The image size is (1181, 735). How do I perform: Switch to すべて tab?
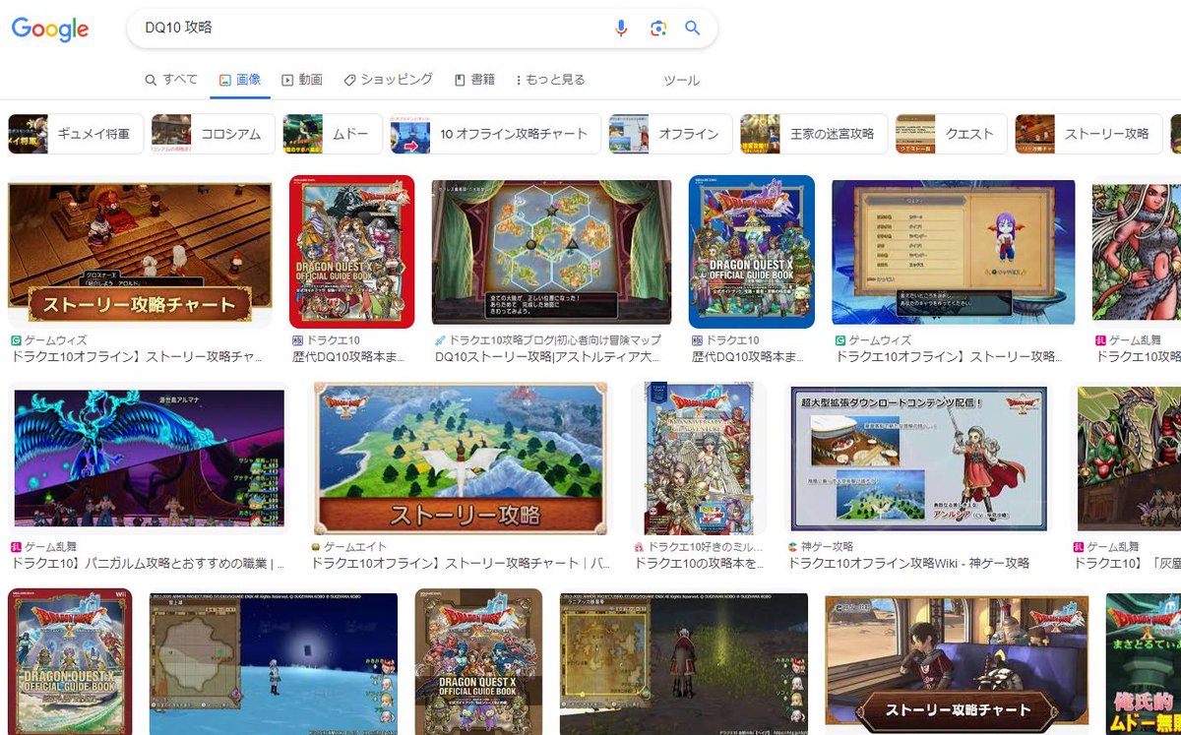[171, 80]
